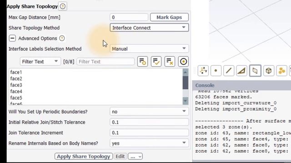This screenshot has height=163, width=291.
Task: Open help for Advanced Options
Action: 62,38
